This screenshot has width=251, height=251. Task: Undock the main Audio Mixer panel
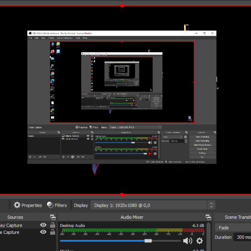(x=208, y=217)
